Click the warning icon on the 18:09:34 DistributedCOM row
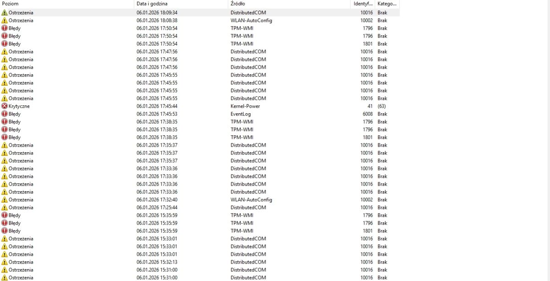550x281 pixels. 5,13
